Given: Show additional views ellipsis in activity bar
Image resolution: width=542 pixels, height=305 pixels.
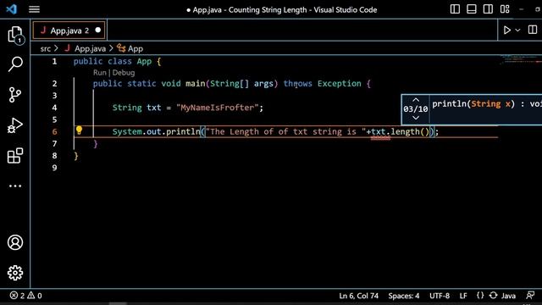Looking at the screenshot, I should tap(15, 186).
